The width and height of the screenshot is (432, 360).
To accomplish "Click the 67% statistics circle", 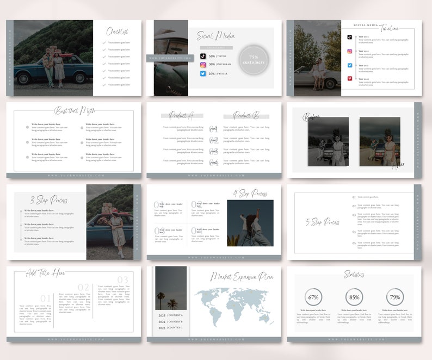I will click(313, 297).
